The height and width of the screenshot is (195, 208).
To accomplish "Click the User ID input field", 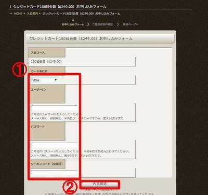I will coord(54,108).
